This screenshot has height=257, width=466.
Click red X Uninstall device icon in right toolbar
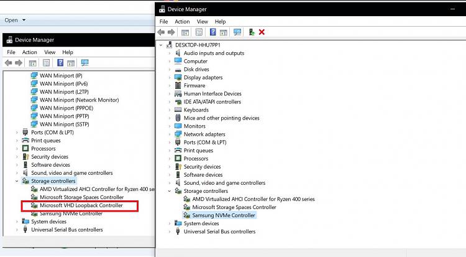pyautogui.click(x=262, y=32)
